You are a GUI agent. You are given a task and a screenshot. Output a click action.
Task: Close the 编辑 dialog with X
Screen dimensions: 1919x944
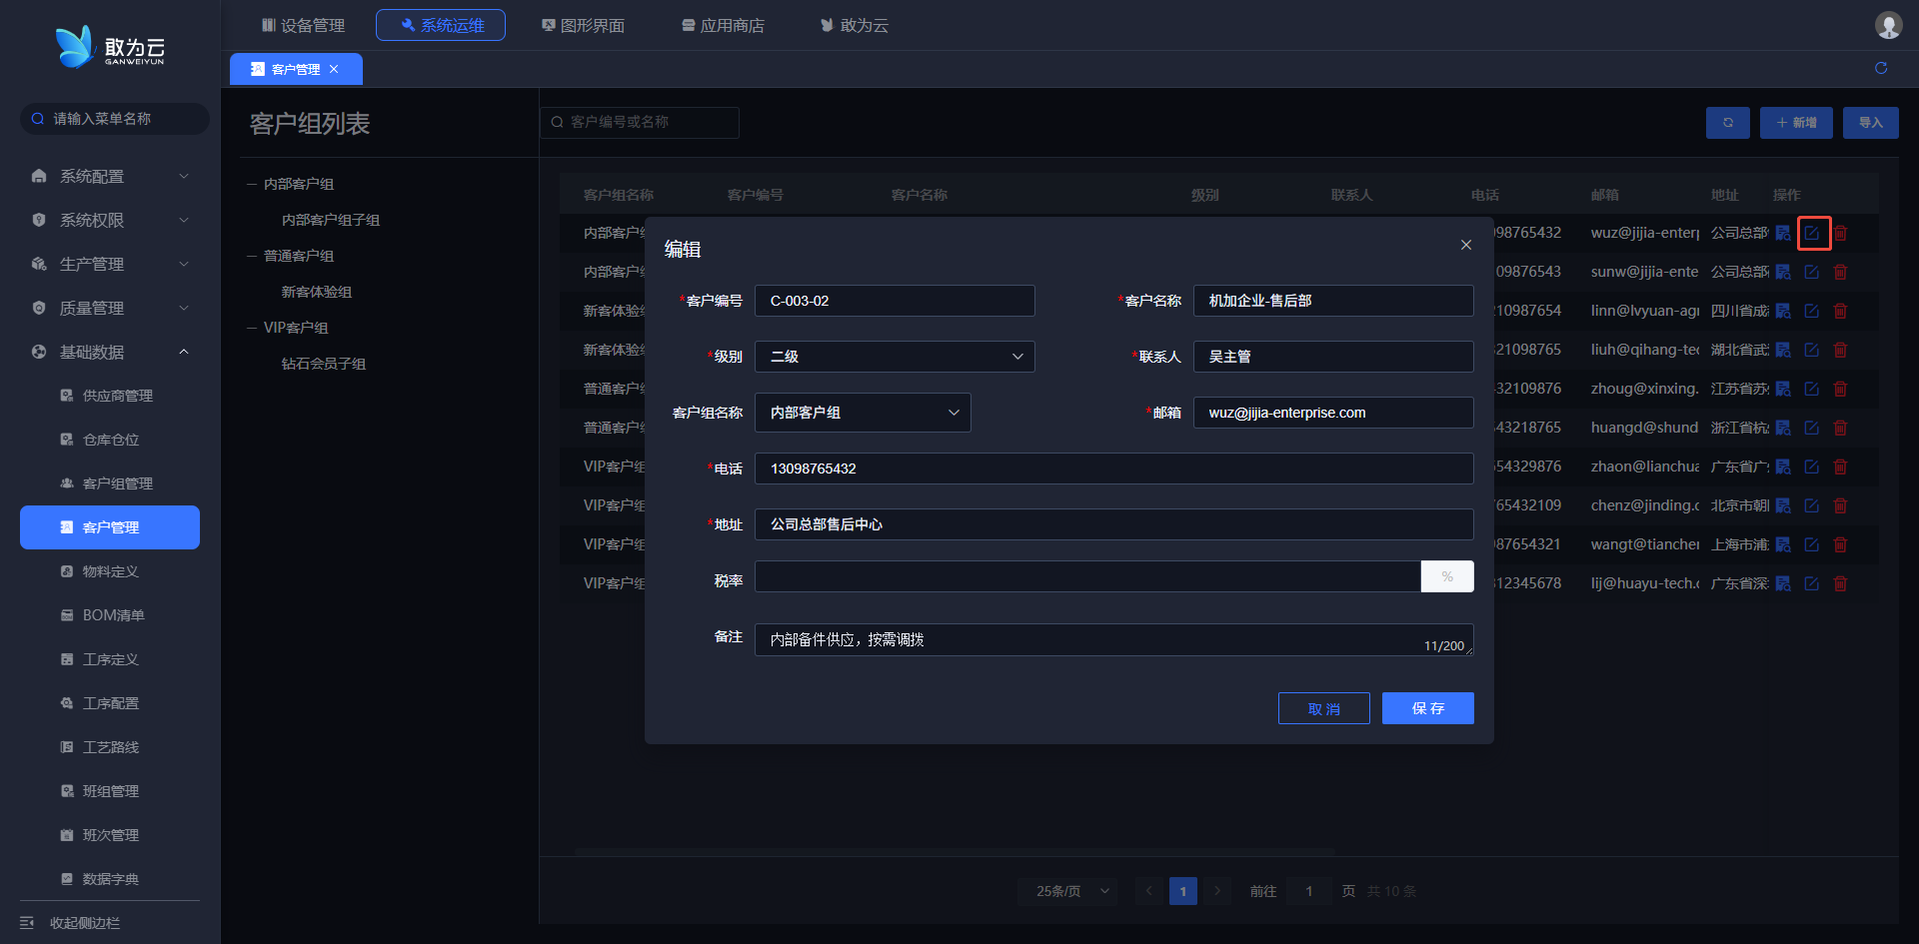1465,246
